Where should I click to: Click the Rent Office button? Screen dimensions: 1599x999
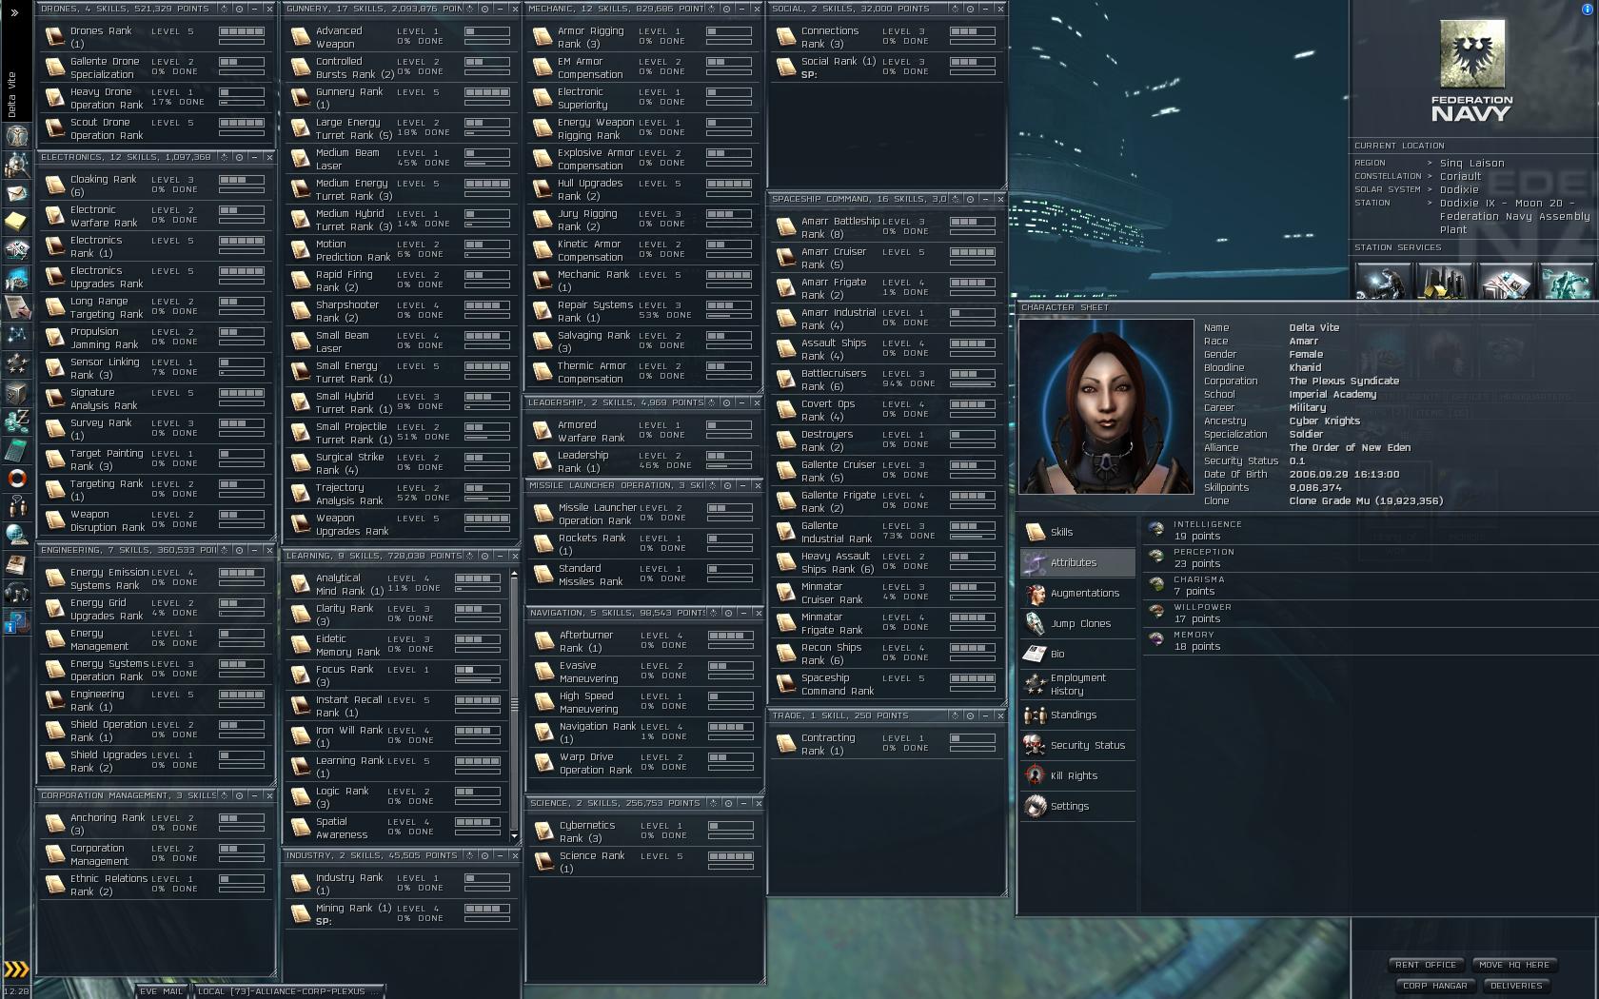1426,965
